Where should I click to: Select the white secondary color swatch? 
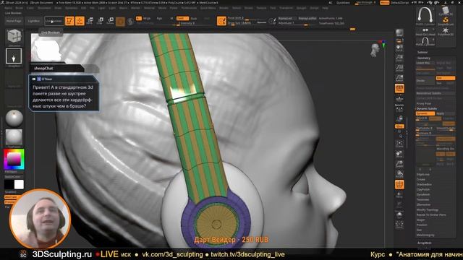coord(19,185)
